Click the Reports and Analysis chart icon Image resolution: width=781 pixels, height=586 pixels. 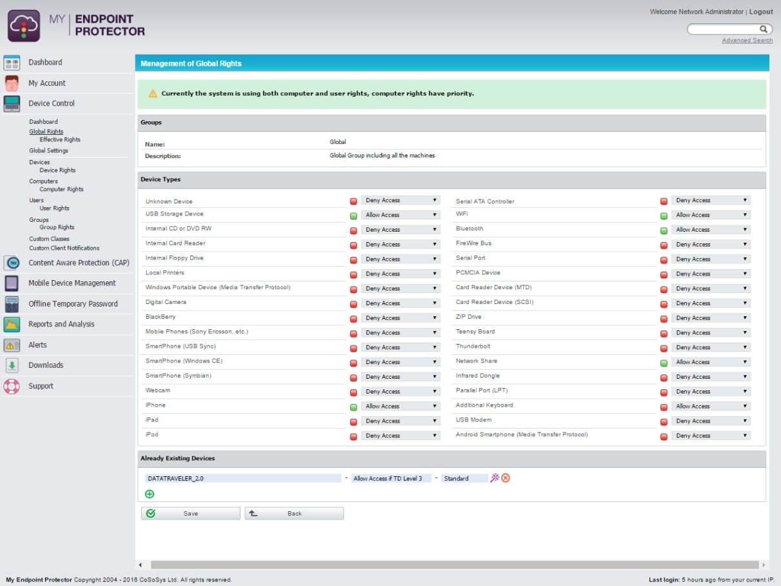click(x=12, y=325)
